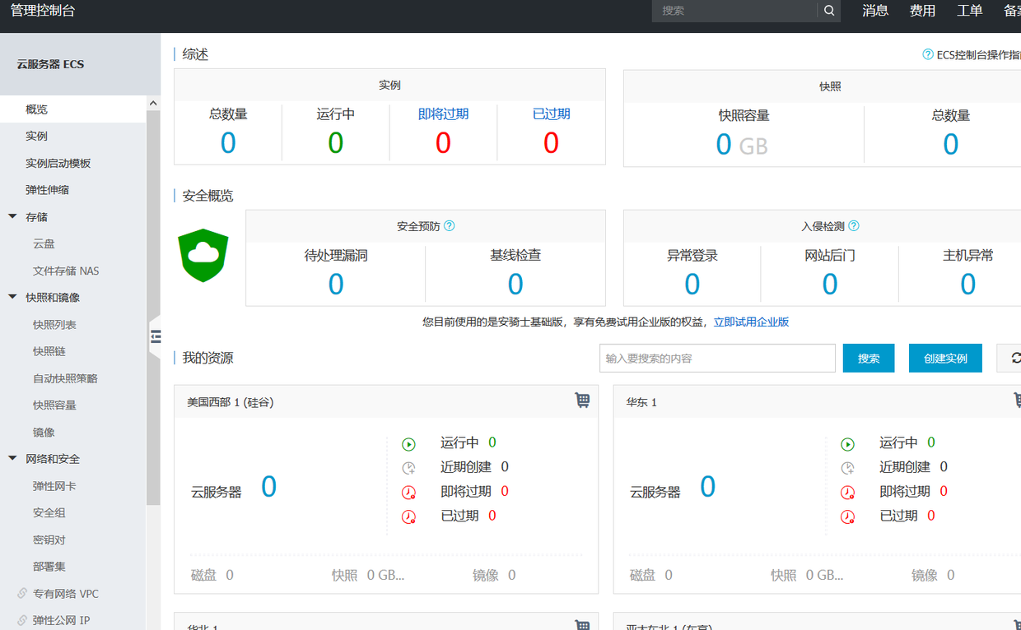The height and width of the screenshot is (630, 1021).
Task: Click the refresh icon next to 创建实例
Action: (1015, 358)
